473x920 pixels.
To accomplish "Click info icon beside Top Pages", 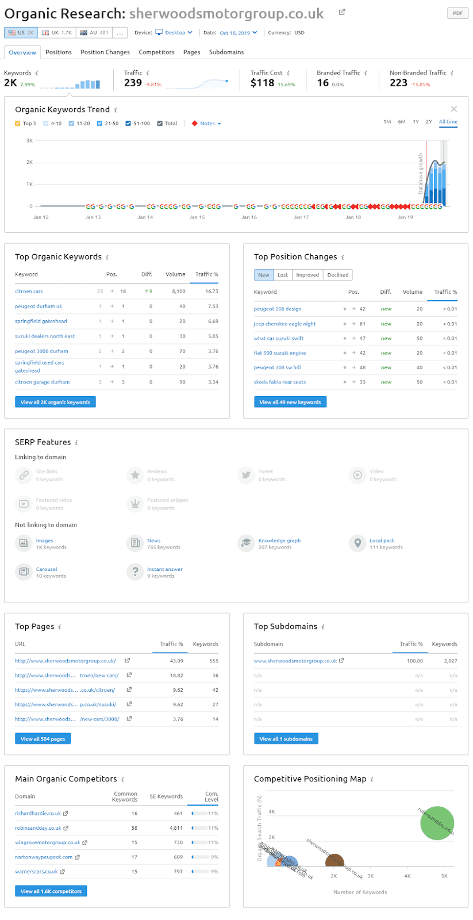I will click(x=60, y=627).
